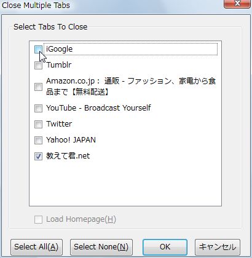Select the Tumblr text label

click(59, 65)
